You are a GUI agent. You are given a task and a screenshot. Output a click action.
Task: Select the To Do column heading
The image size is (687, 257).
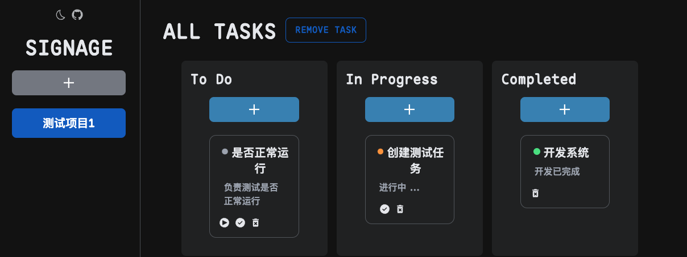[x=211, y=79]
